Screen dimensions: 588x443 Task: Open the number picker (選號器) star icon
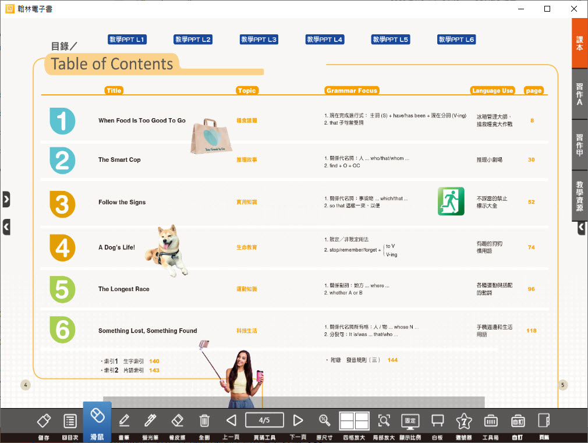[x=464, y=421]
